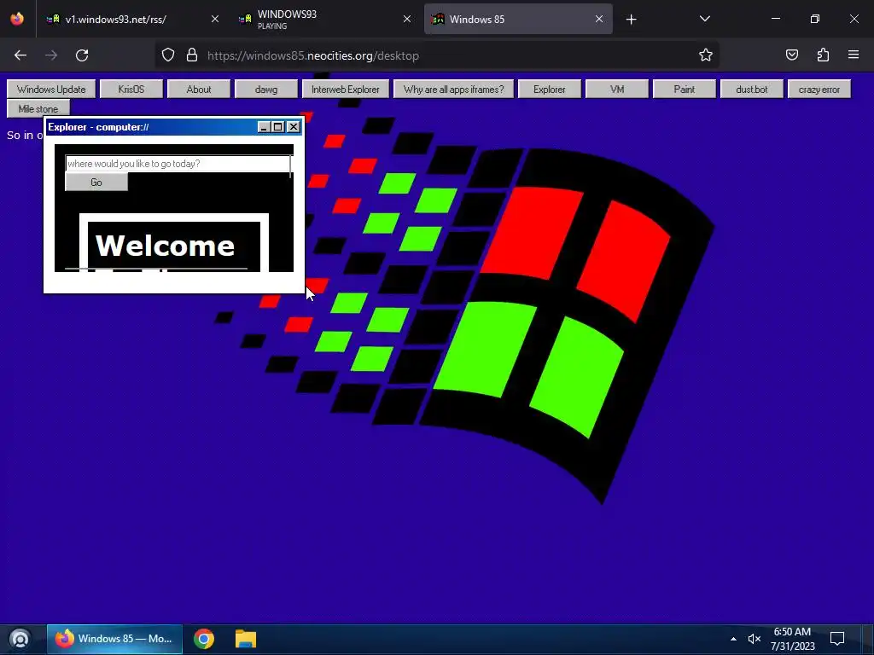Bookmark this page with the star icon
This screenshot has height=655, width=874.
pos(706,55)
